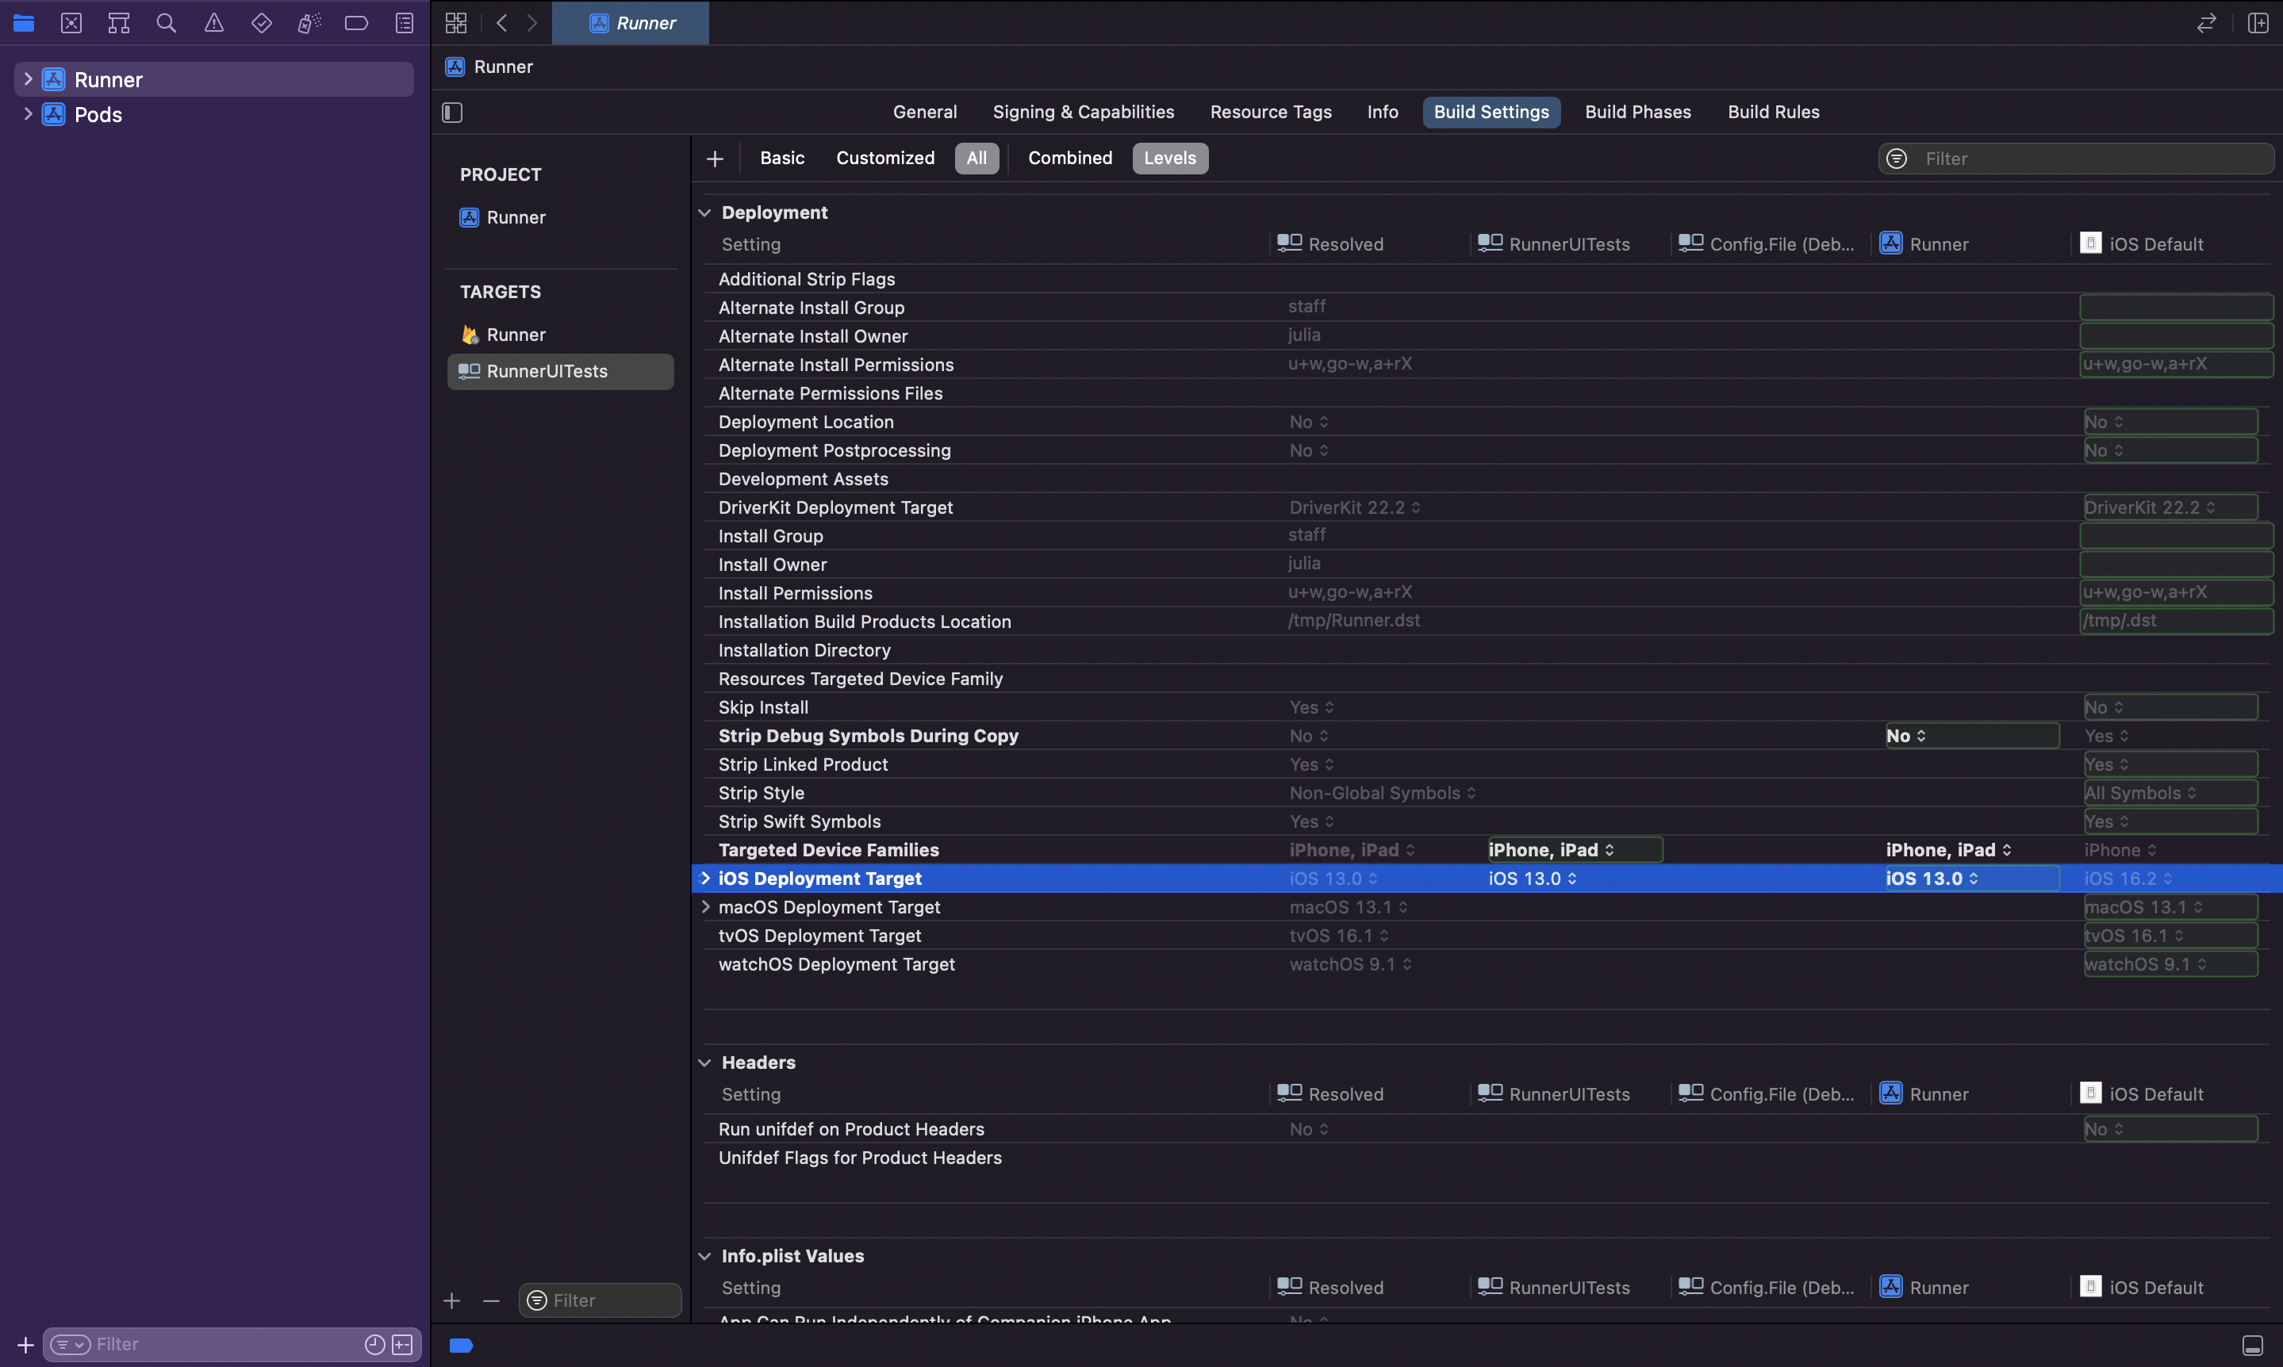Add a new build setting with plus
The height and width of the screenshot is (1367, 2283).
[715, 159]
